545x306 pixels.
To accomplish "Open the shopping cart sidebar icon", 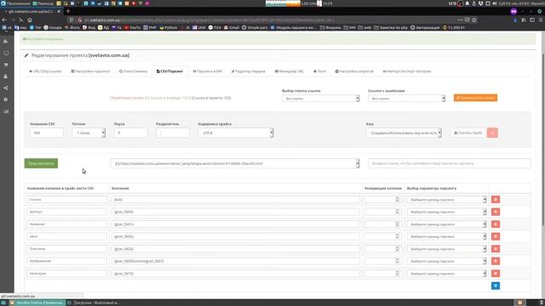I will 6,65.
